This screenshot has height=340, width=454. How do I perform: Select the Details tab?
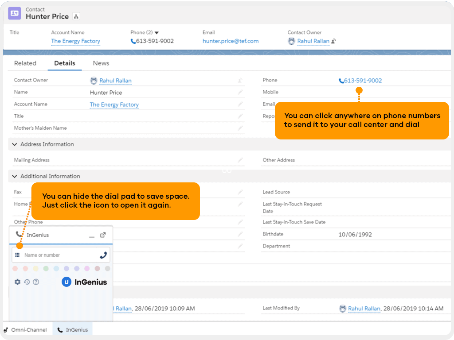[x=65, y=63]
